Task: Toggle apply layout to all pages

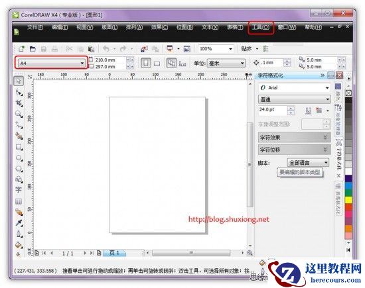Action: click(172, 63)
